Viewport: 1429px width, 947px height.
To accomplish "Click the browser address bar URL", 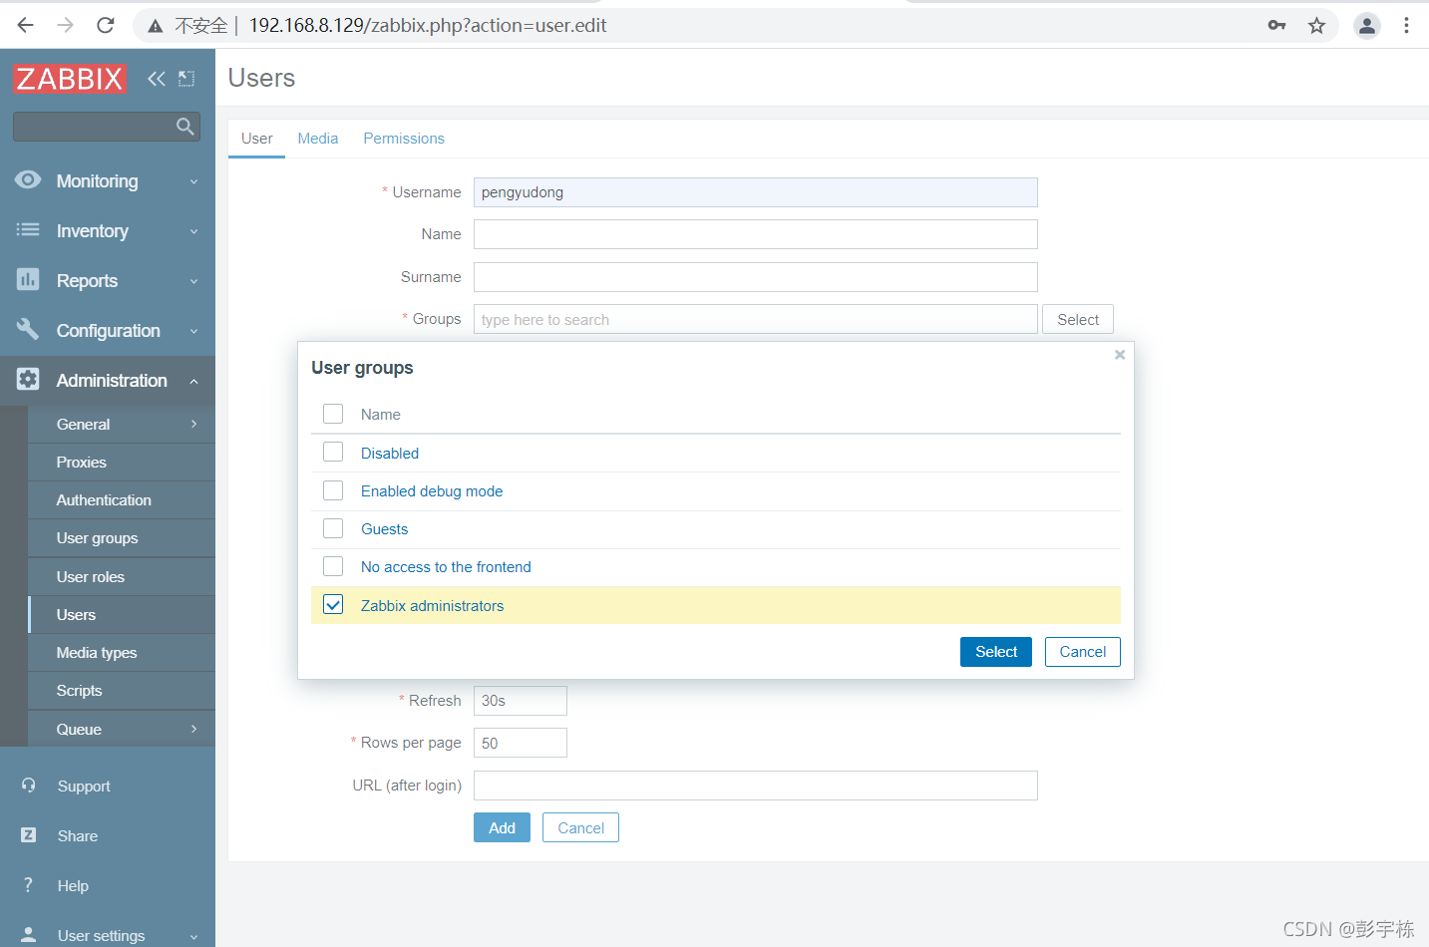I will point(428,26).
